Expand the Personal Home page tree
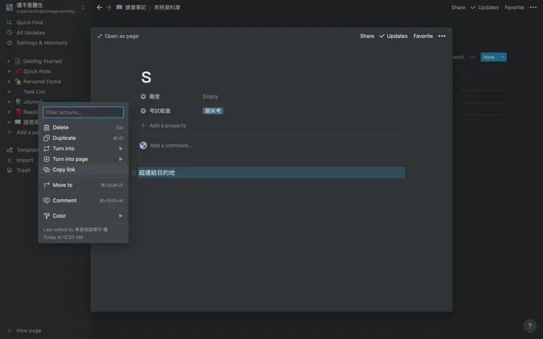The height and width of the screenshot is (339, 543). (9, 81)
